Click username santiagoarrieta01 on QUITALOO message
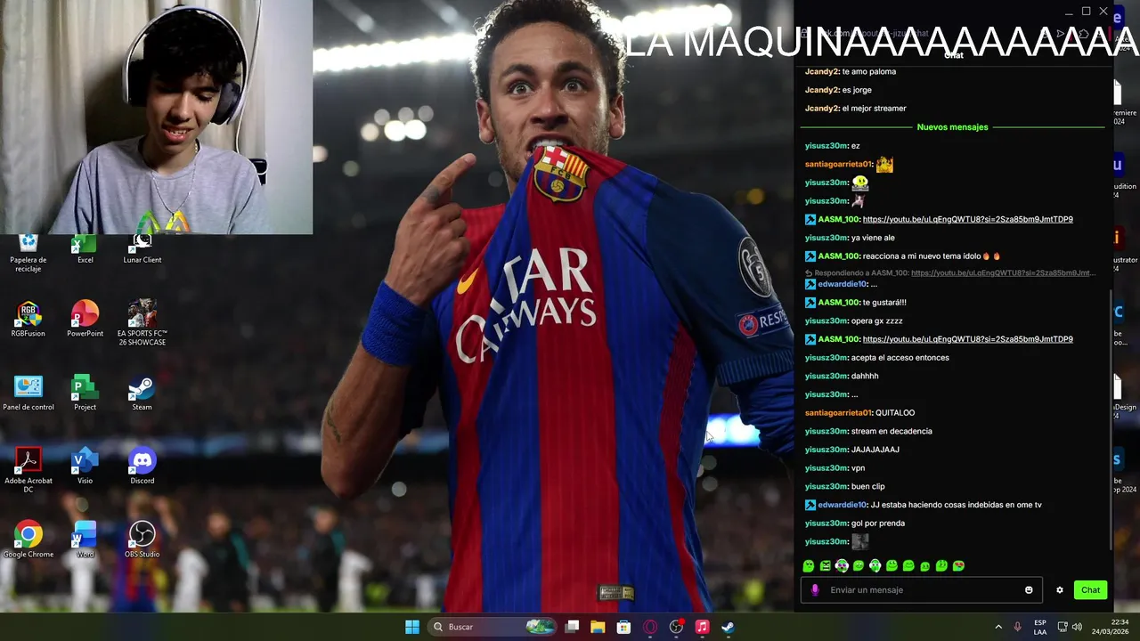 pos(837,413)
